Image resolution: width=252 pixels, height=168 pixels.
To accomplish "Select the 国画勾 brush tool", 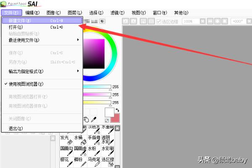I will tap(66, 151).
